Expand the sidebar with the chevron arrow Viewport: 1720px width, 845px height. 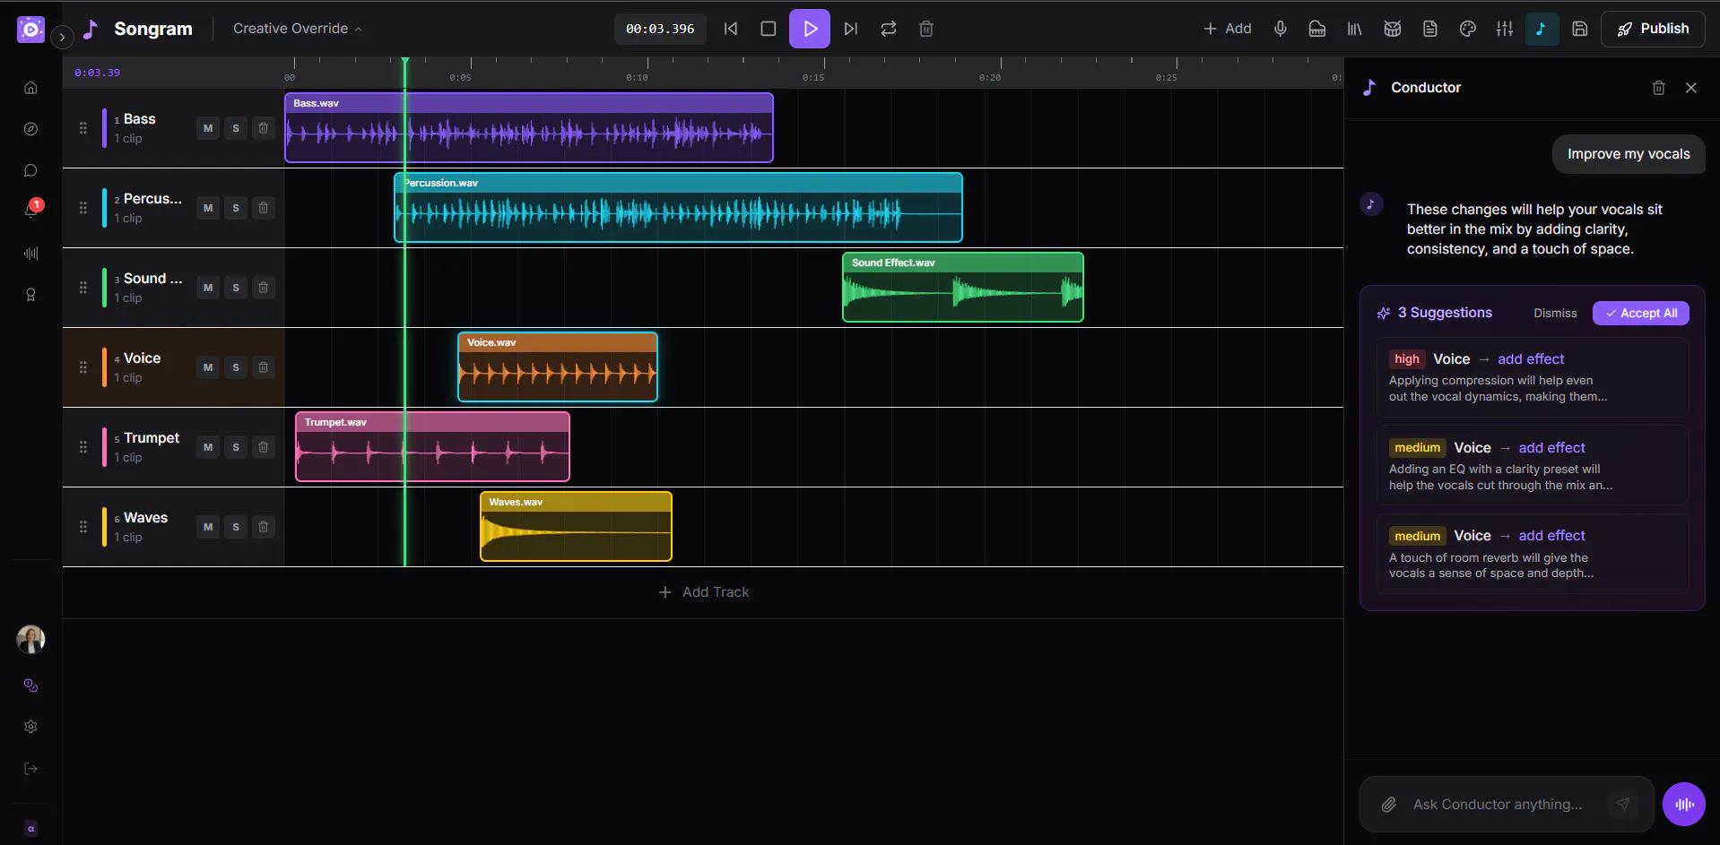click(x=62, y=38)
